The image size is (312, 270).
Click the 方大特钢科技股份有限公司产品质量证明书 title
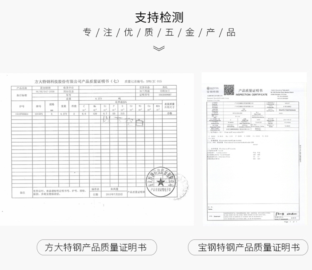(77, 82)
